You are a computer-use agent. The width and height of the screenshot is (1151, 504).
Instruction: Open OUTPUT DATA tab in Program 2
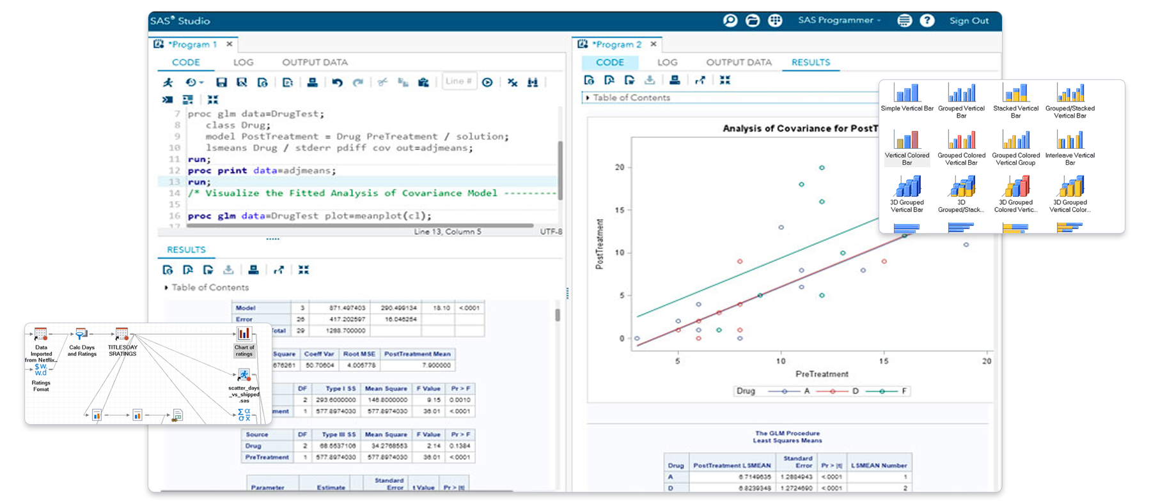(739, 62)
